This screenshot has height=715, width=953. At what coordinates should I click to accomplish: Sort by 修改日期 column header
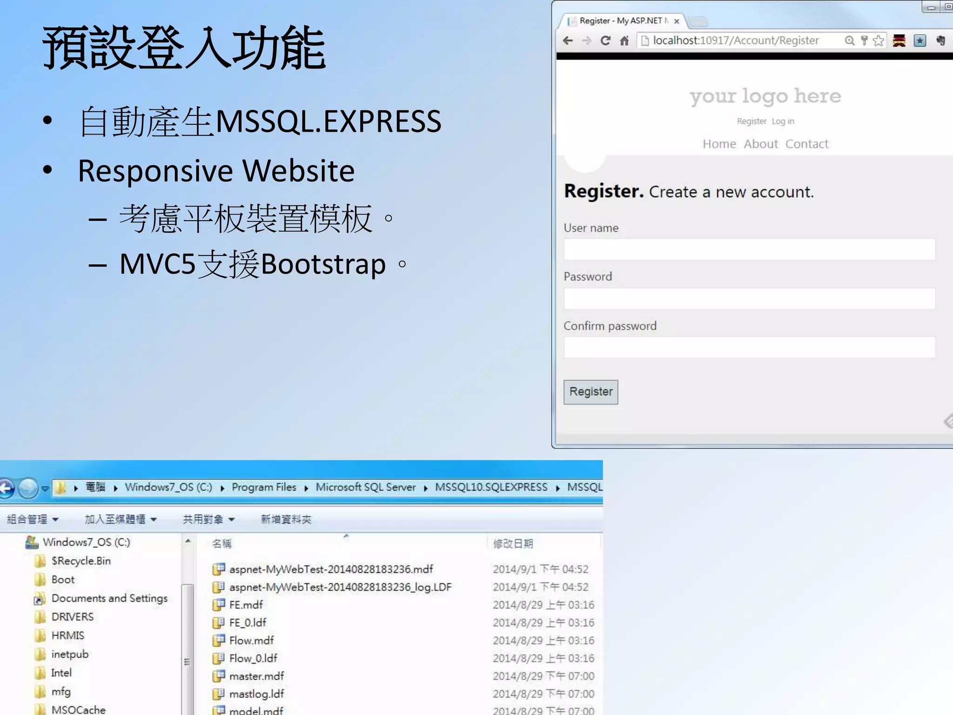pyautogui.click(x=513, y=543)
